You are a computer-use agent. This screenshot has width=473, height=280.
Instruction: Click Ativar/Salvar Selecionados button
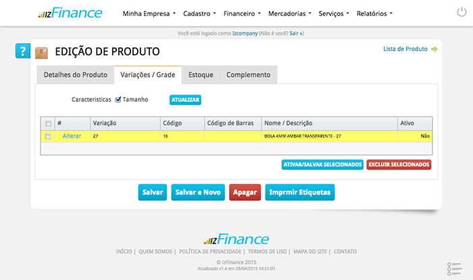click(322, 165)
